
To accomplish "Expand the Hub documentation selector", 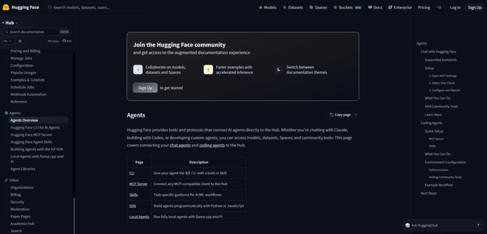I will coord(10,23).
